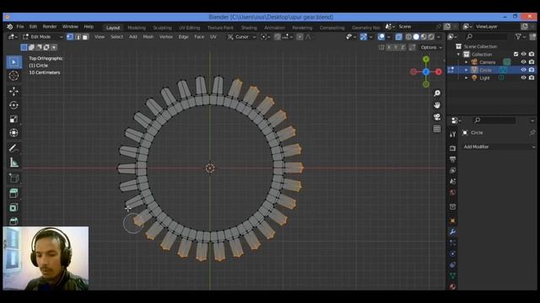This screenshot has height=303, width=540.
Task: Enable face select mode
Action: tap(85, 37)
